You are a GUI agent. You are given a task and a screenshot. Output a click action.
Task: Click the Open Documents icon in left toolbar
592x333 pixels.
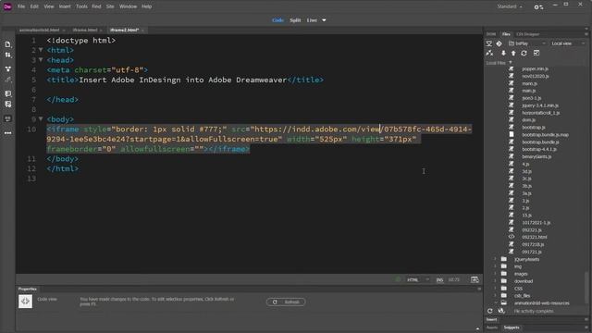pos(8,44)
